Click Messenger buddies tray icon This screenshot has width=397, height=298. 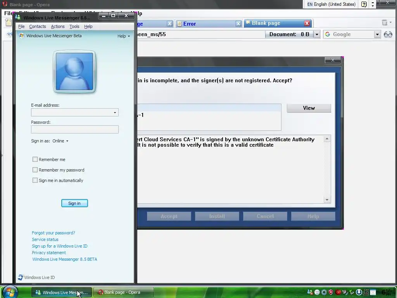[x=310, y=292]
